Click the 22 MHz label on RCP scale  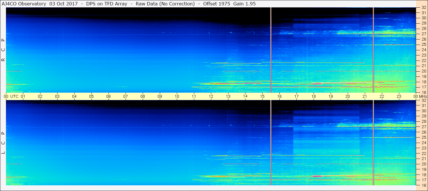[423, 61]
